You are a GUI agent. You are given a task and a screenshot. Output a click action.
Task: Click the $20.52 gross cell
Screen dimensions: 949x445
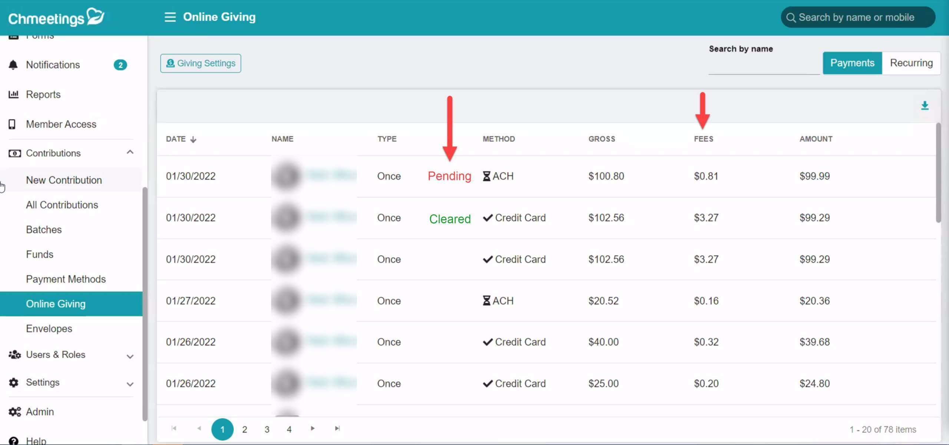coord(603,301)
